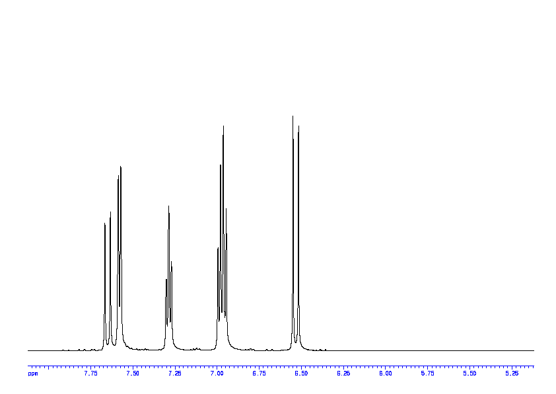Screen dimensions: 556x394
Task: Click the 5.75 ppm axis label
Action: pos(428,374)
